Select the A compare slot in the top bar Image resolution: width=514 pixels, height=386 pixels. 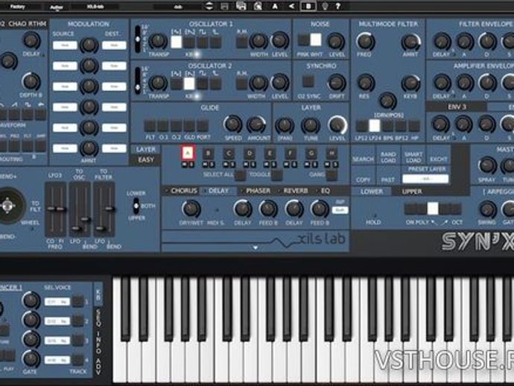[275, 6]
